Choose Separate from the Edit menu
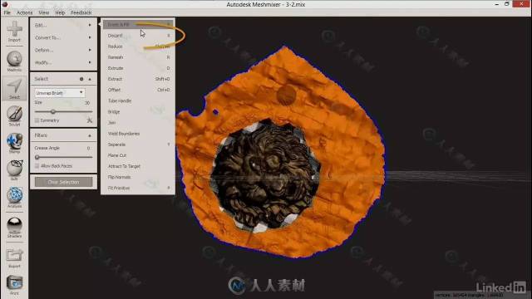The width and height of the screenshot is (532, 299). click(x=138, y=145)
